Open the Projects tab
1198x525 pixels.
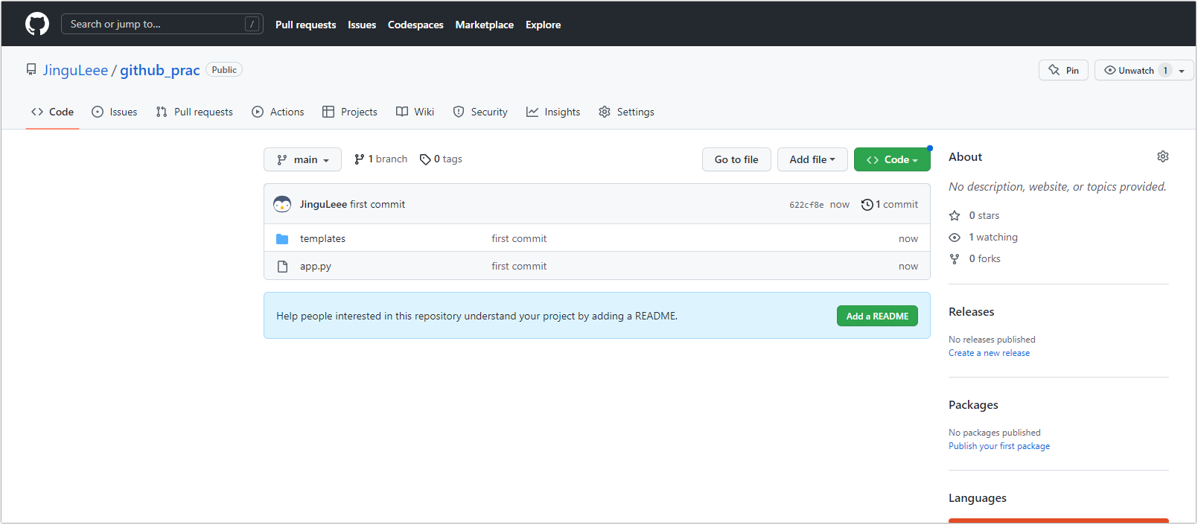point(350,112)
